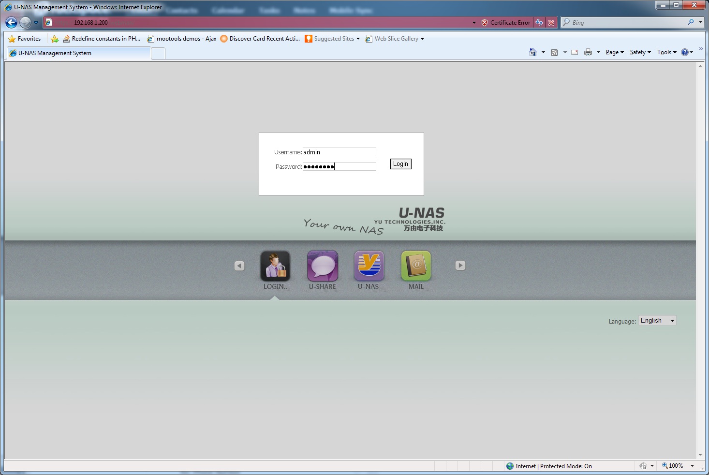Expand the Home button options arrow
The image size is (709, 475).
[x=543, y=52]
